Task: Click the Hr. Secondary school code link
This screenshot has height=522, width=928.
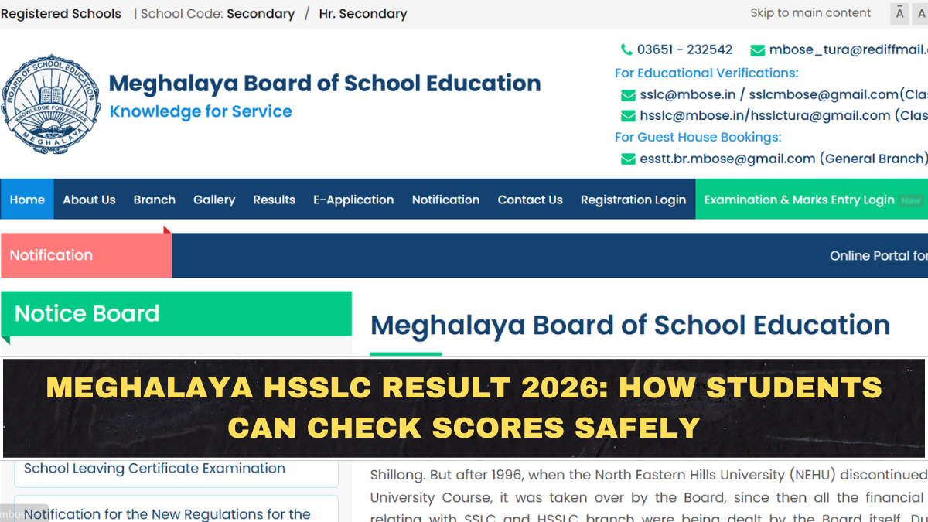Action: coord(363,14)
